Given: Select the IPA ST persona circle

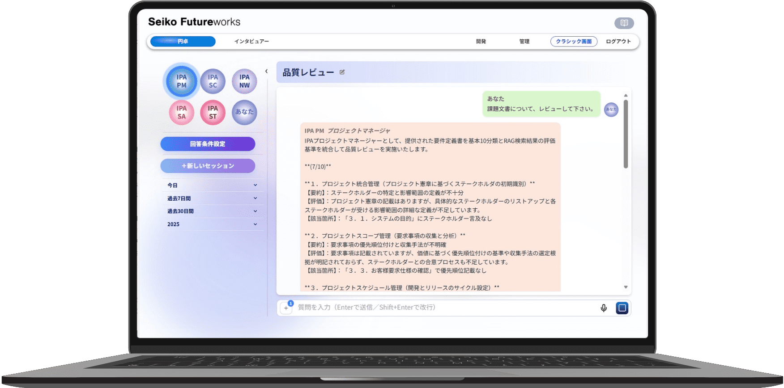Looking at the screenshot, I should [x=213, y=112].
